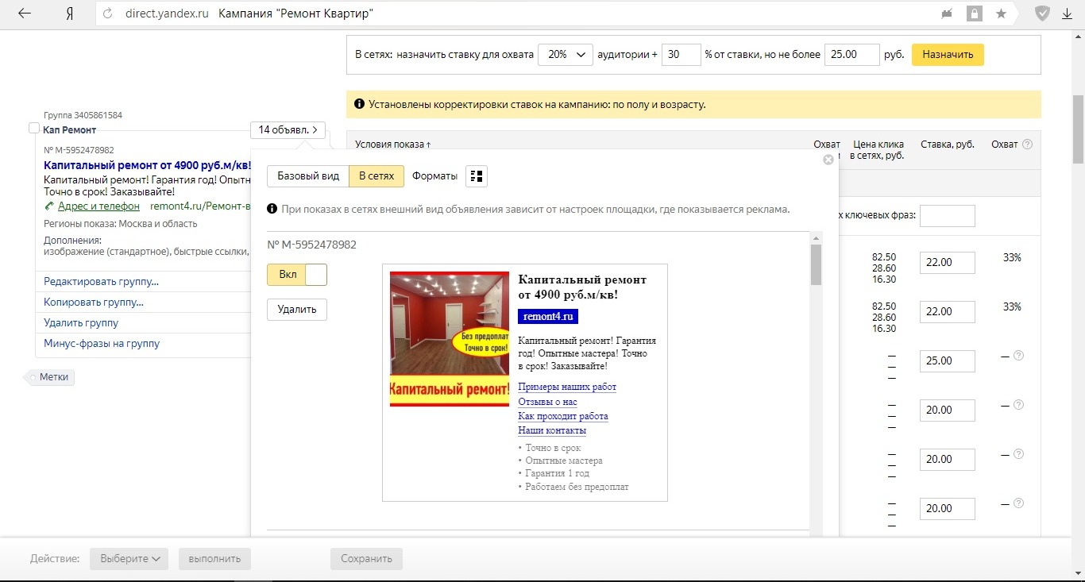Click the 25.00 bid field in the table

coord(948,360)
